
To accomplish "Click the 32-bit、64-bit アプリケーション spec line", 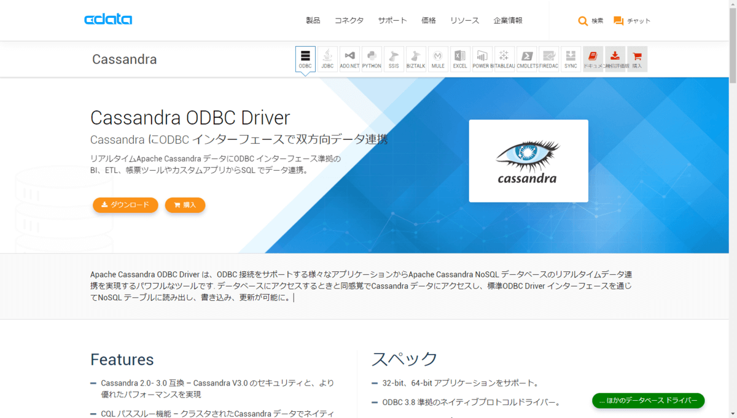I will [461, 383].
